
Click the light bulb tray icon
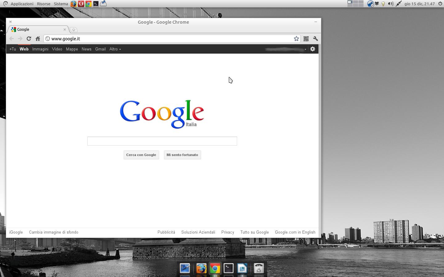(383, 4)
